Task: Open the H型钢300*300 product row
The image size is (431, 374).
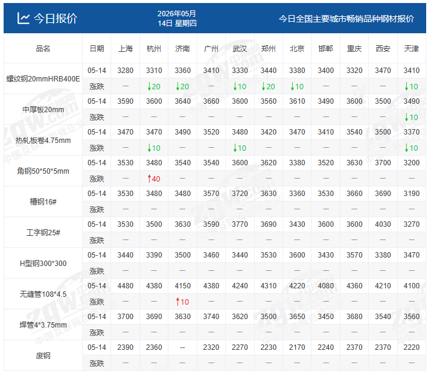Action: [x=43, y=264]
